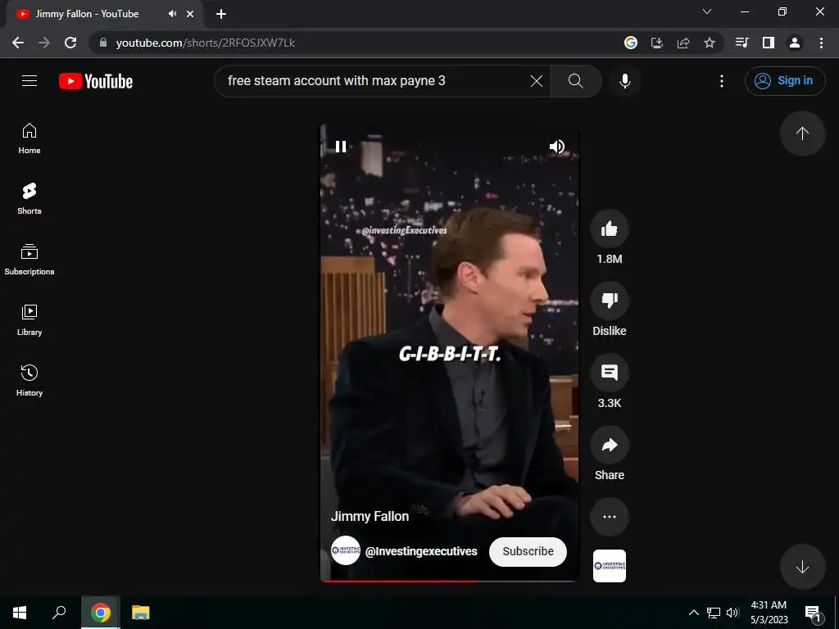
Task: Bookmark this page with the star
Action: point(710,43)
